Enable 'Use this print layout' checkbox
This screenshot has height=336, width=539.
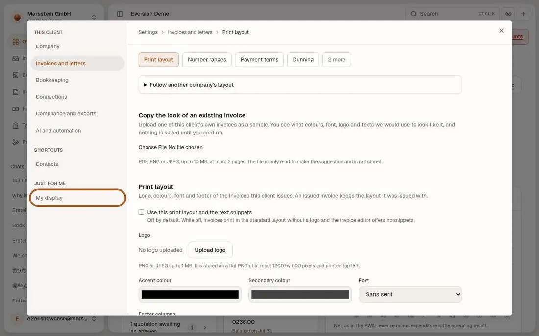point(141,212)
